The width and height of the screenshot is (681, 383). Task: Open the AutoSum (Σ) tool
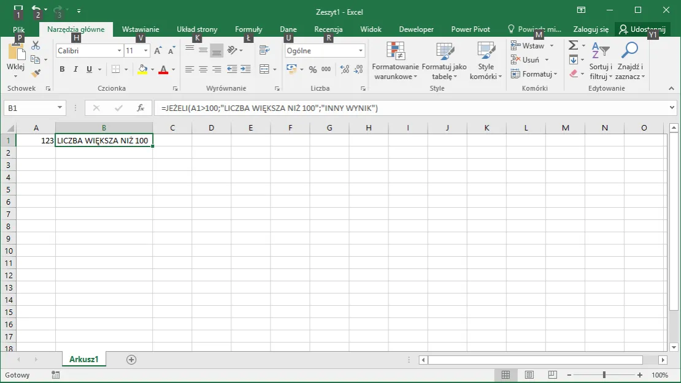click(x=574, y=44)
